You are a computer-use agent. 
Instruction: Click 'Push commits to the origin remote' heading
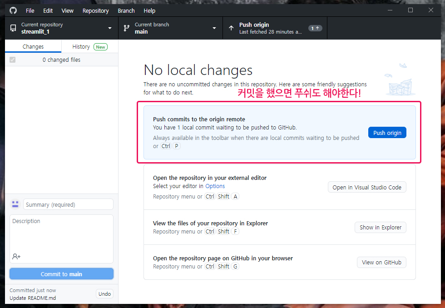199,119
